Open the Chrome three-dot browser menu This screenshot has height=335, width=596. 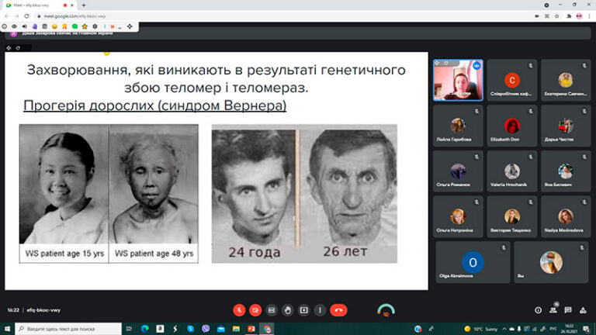coord(588,16)
